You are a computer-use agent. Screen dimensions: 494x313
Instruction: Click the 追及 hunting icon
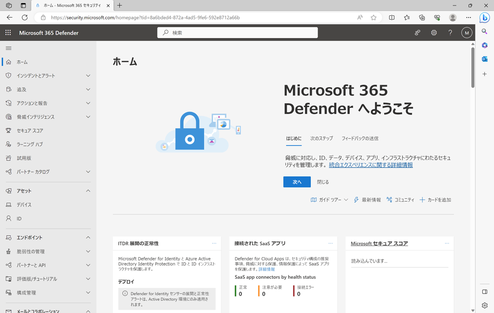tap(9, 89)
